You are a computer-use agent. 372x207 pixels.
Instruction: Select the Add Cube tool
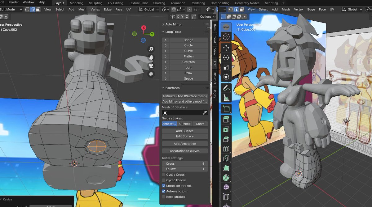click(226, 109)
